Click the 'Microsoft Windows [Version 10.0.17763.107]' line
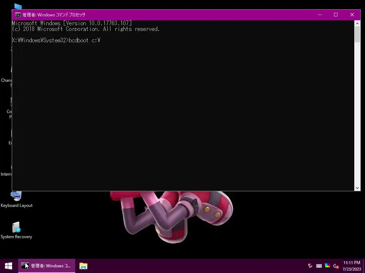365x273 pixels. [72, 23]
